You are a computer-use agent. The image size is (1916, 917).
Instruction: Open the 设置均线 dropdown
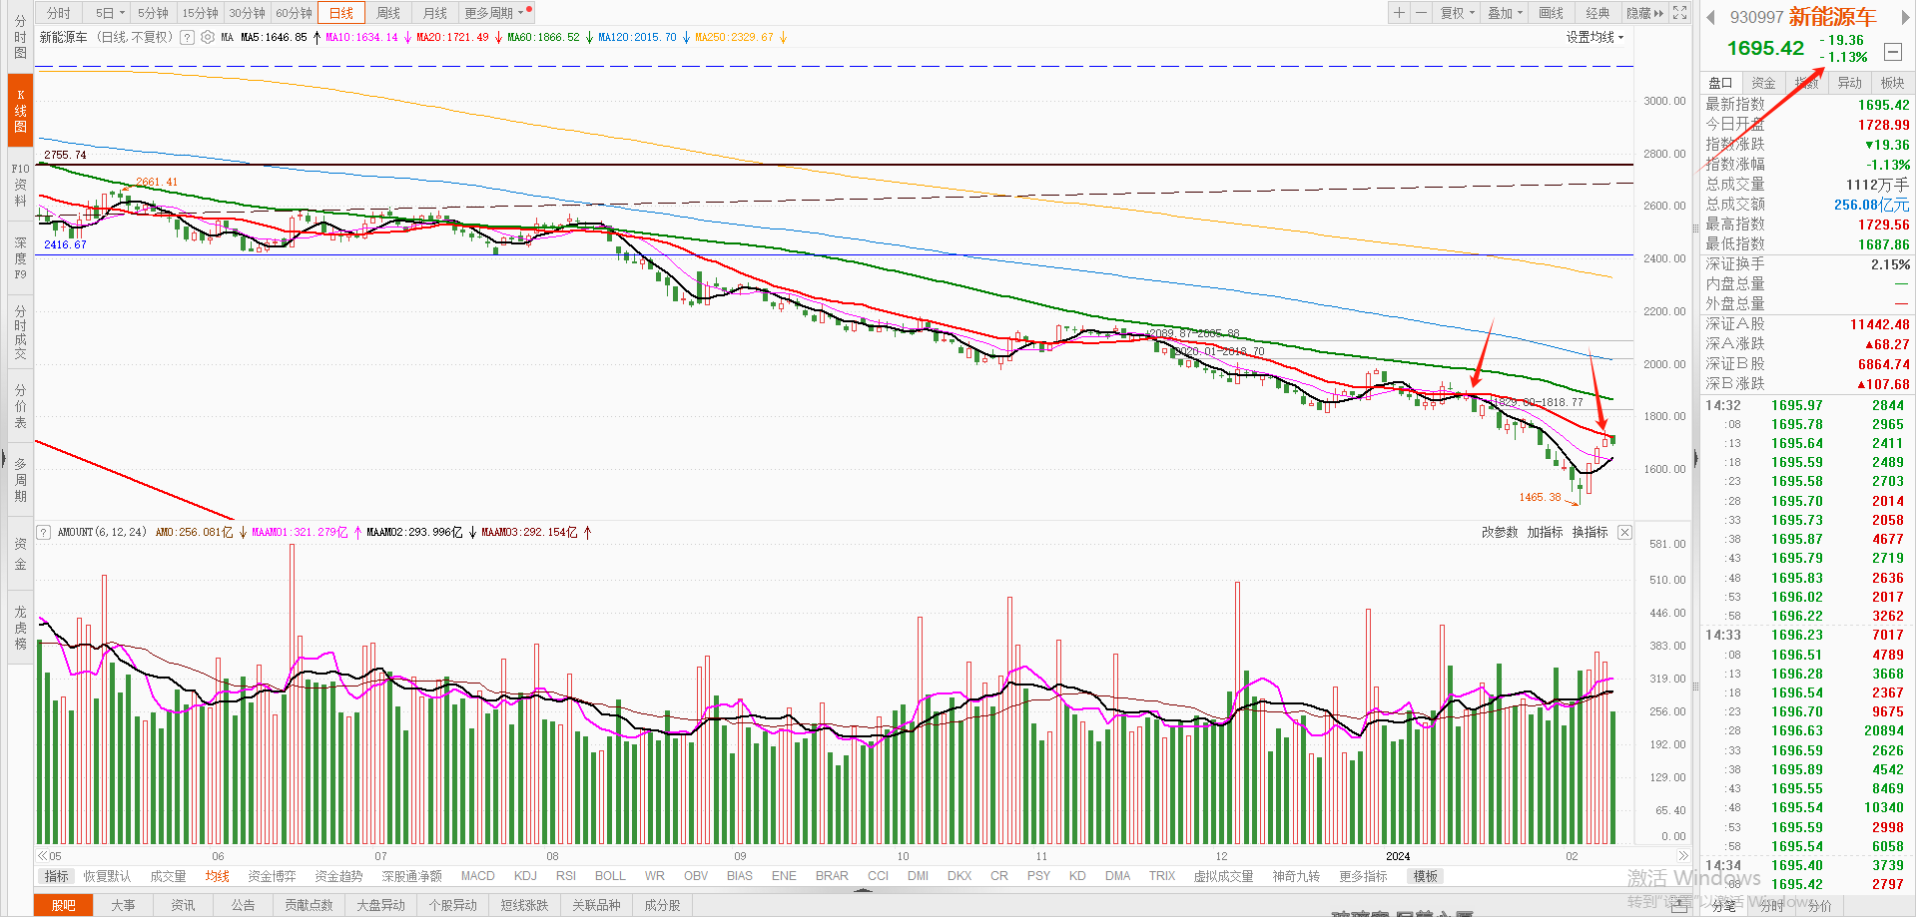[x=1595, y=37]
